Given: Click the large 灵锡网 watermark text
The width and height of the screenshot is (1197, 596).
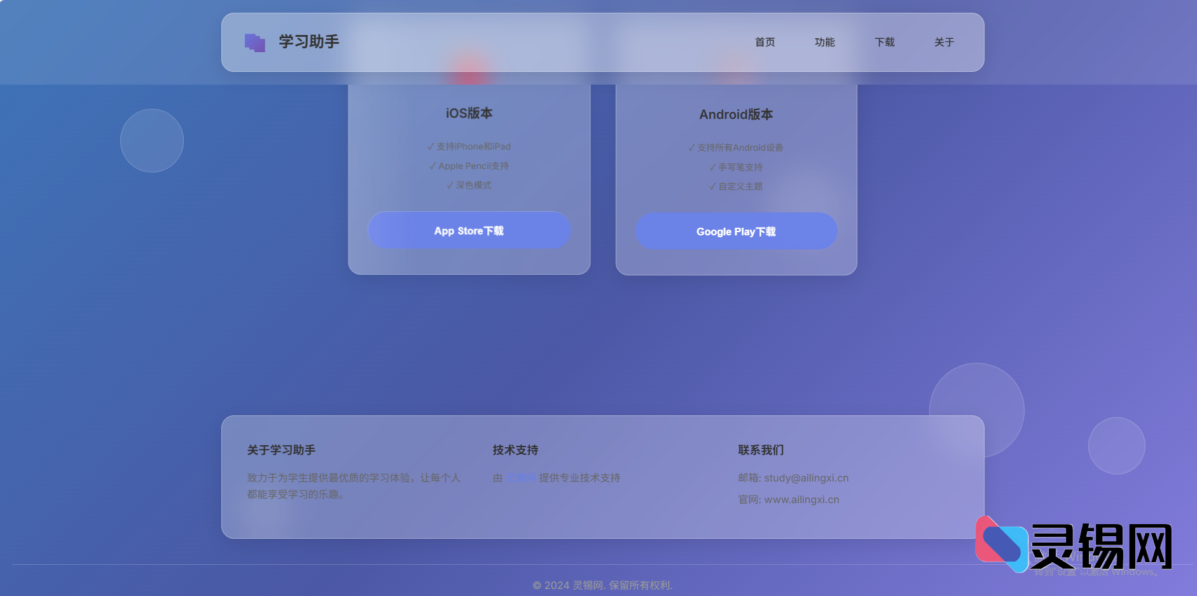Looking at the screenshot, I should tap(1102, 546).
